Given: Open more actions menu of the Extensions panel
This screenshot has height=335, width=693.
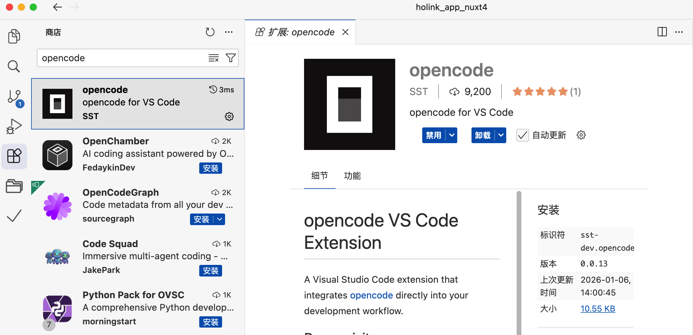Looking at the screenshot, I should point(229,32).
